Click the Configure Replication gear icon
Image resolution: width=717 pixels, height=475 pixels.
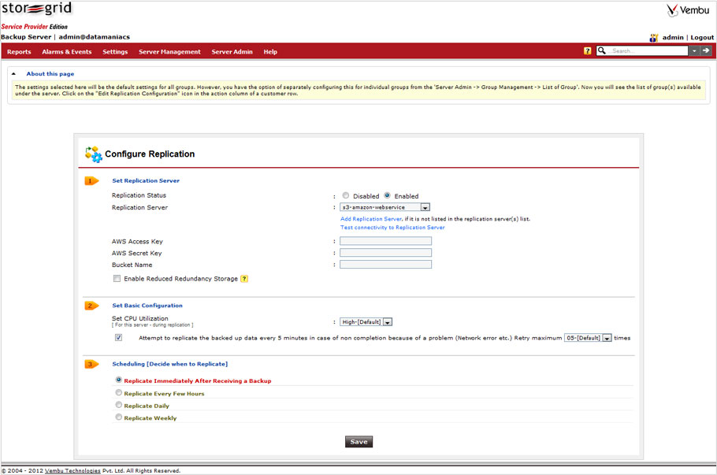(93, 154)
